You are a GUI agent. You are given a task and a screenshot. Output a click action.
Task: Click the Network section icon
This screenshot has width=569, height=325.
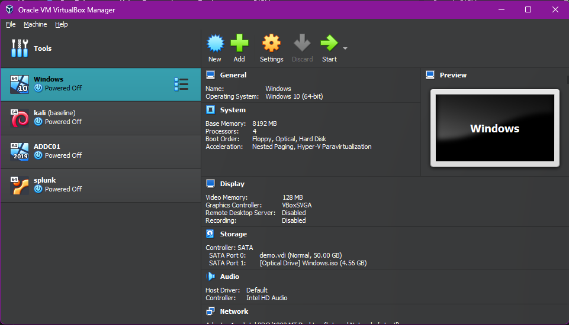coord(210,311)
